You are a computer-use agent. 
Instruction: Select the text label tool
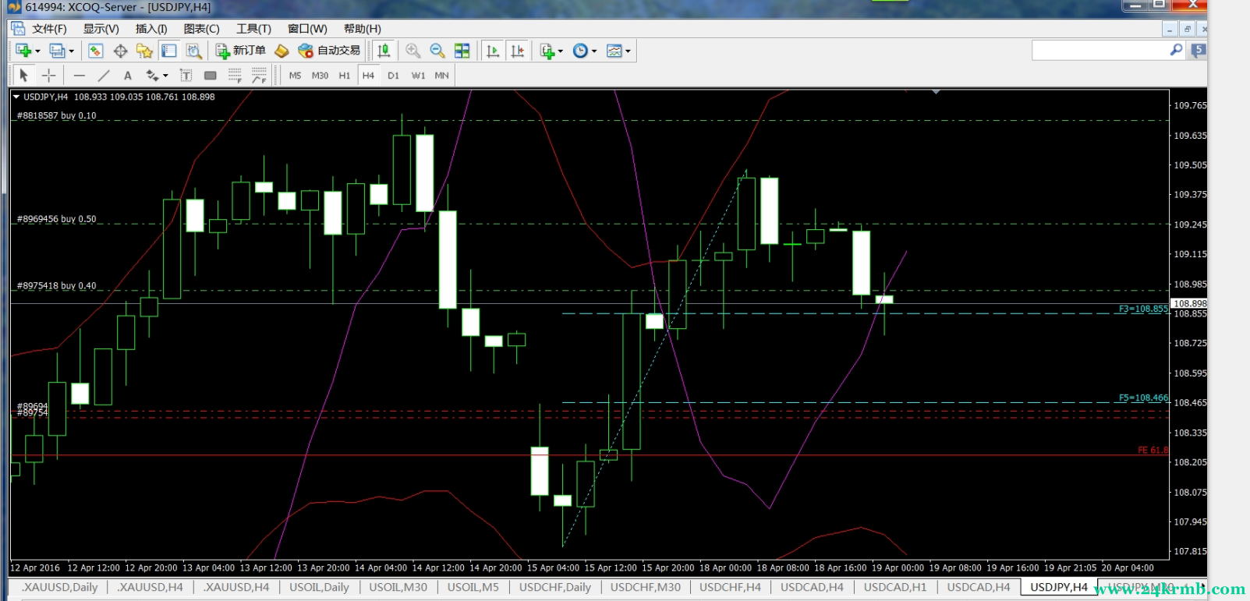pyautogui.click(x=186, y=76)
